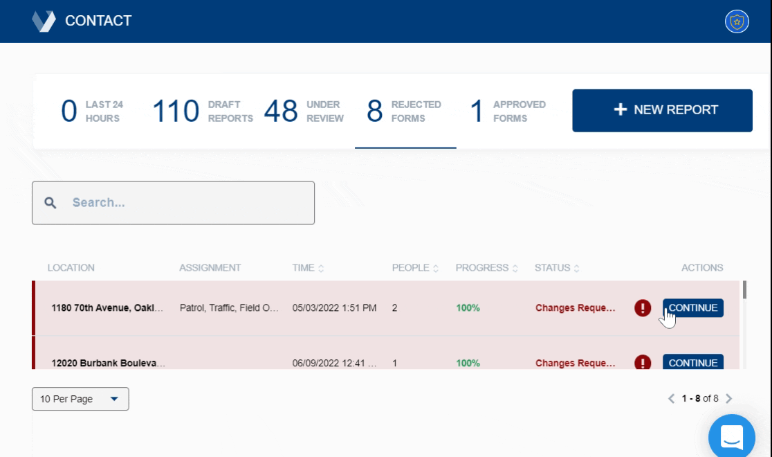Click the search magnifier icon
Screen dimensions: 772x457
coord(52,202)
